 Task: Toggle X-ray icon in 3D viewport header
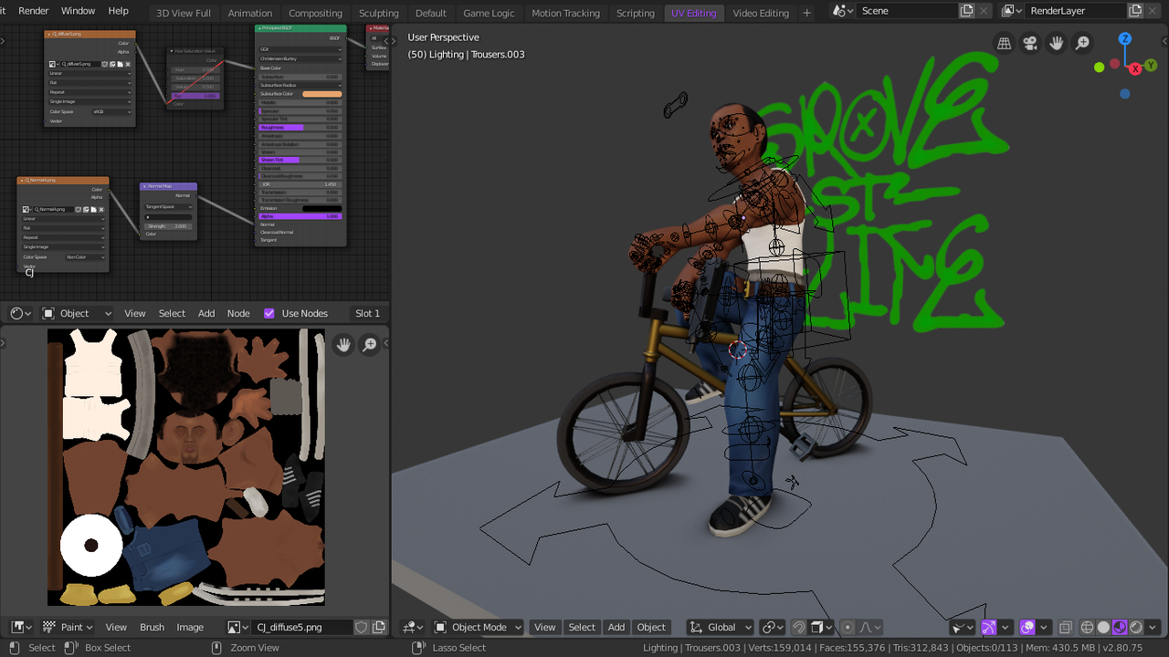1065,627
